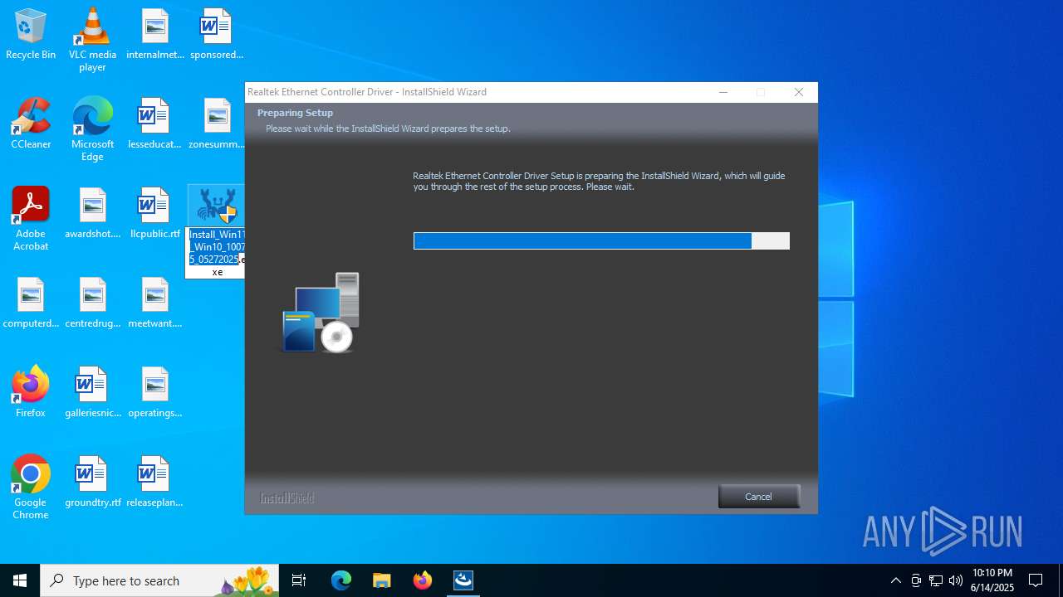The height and width of the screenshot is (597, 1063).
Task: Select Adobe Acrobat desktop shortcut
Action: pos(31,219)
